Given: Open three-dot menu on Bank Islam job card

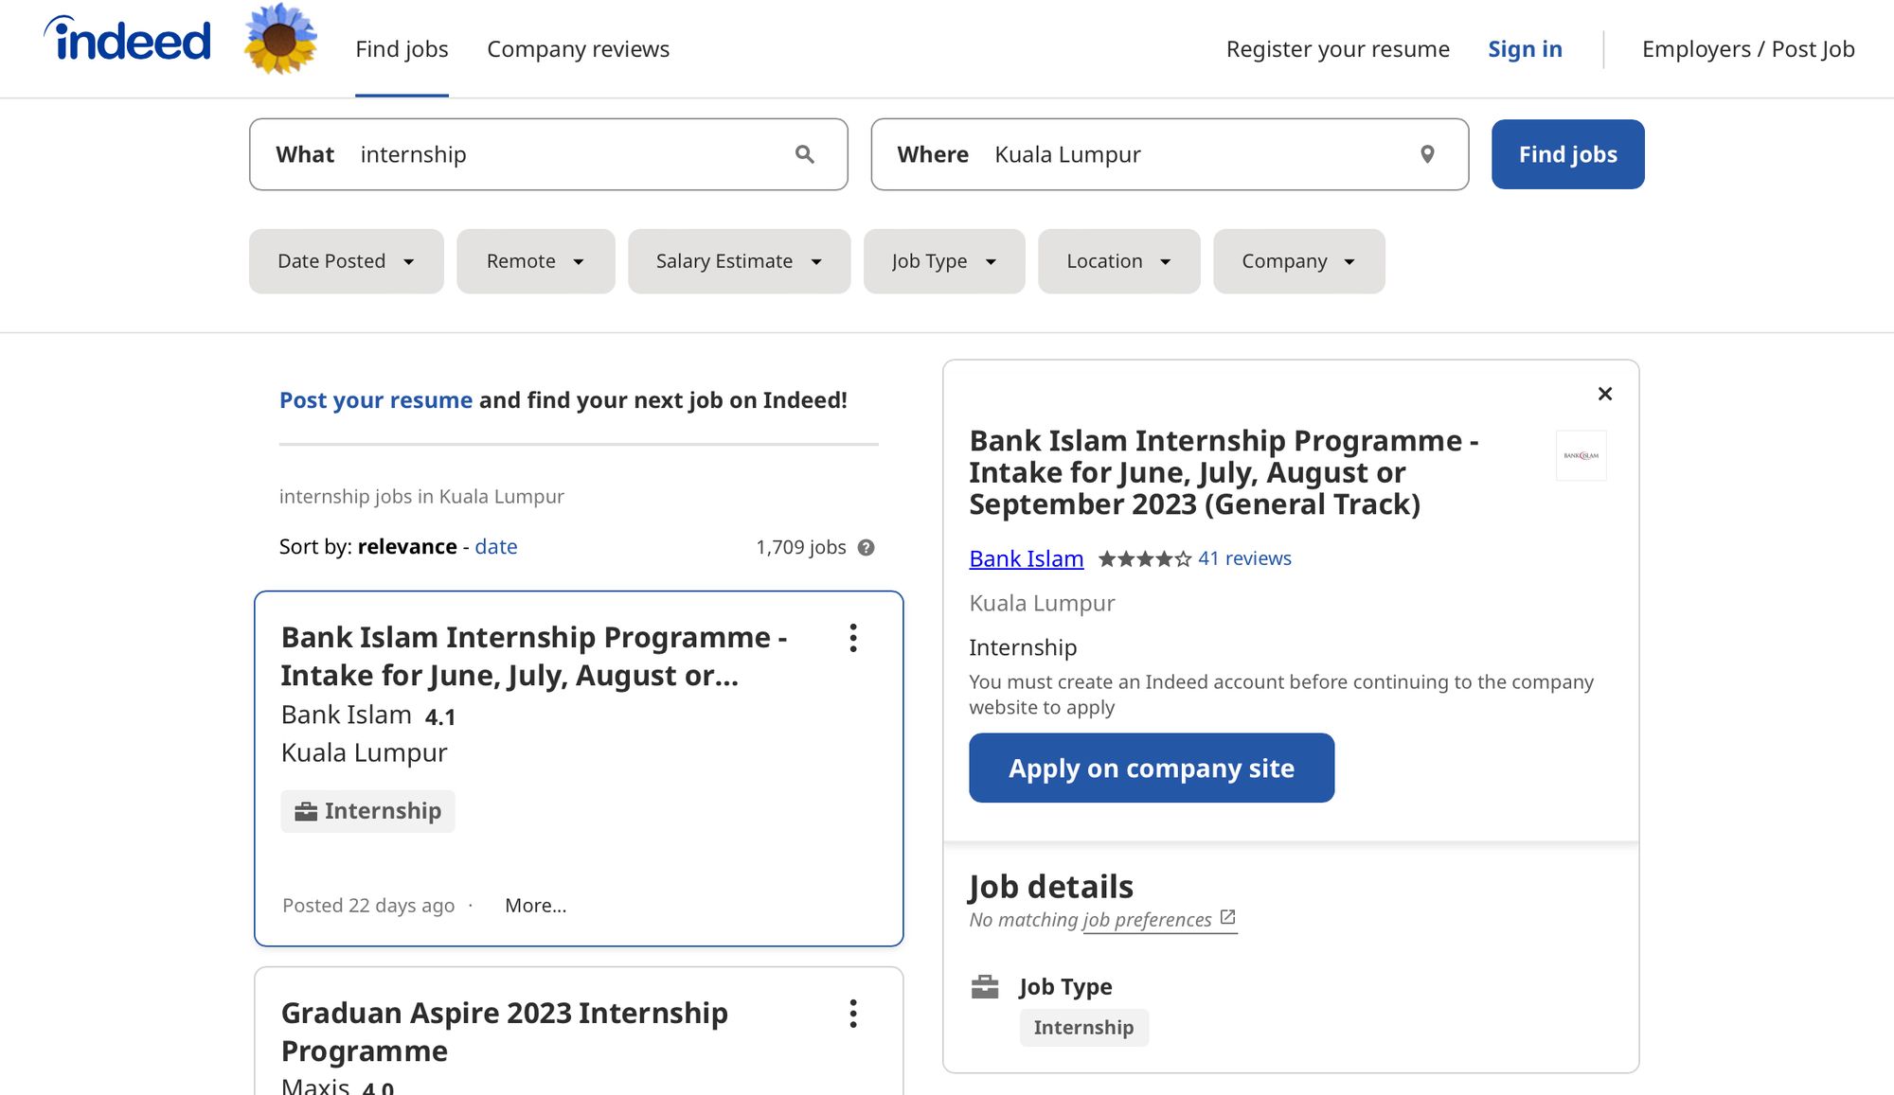Looking at the screenshot, I should coord(853,638).
